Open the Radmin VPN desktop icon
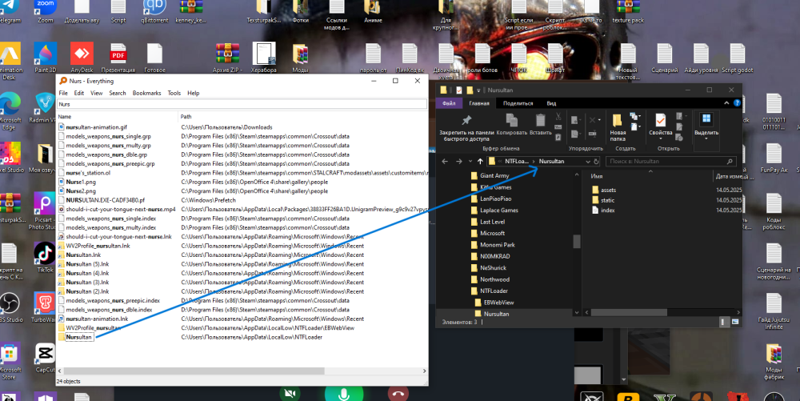This screenshot has width=800, height=401. [45, 103]
